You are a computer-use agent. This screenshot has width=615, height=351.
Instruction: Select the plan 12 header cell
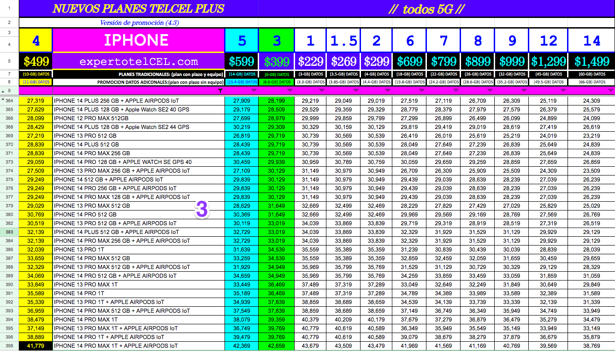(x=548, y=40)
